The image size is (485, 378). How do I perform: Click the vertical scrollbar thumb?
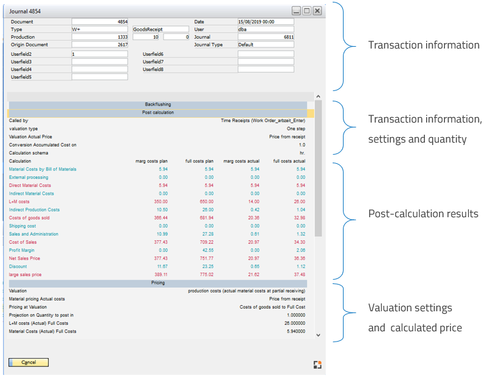[319, 170]
